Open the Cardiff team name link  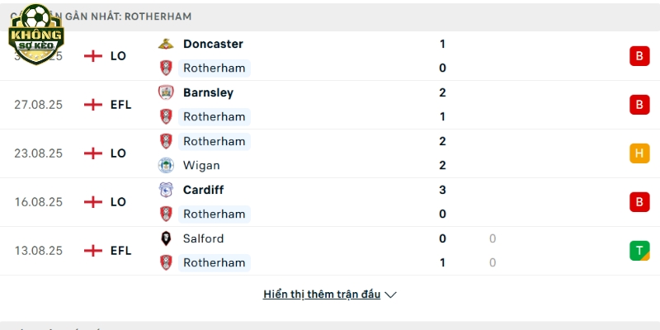[x=203, y=190]
